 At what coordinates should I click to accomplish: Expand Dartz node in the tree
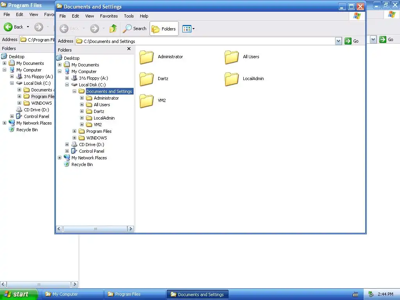tap(82, 111)
